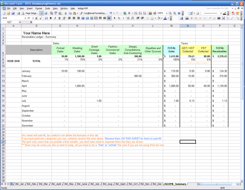Toggle Align Left
245x190 pixels.
(69, 18)
